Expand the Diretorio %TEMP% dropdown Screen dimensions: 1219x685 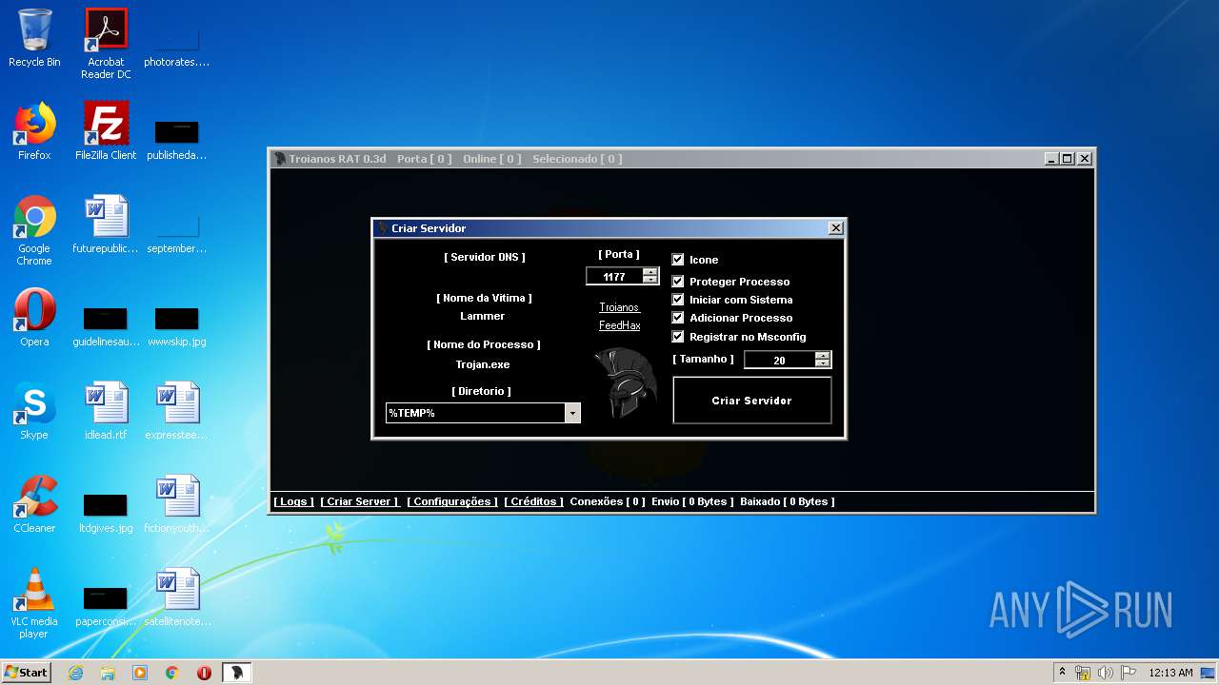[x=572, y=413]
